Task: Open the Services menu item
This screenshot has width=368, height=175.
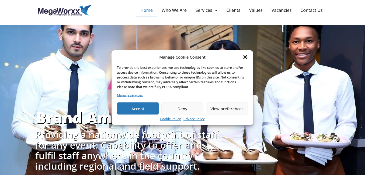Action: click(x=204, y=10)
